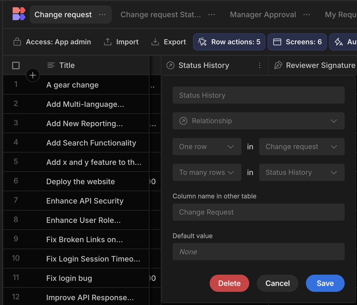Toggle the select-all rows checkbox
357x305 pixels.
16,65
